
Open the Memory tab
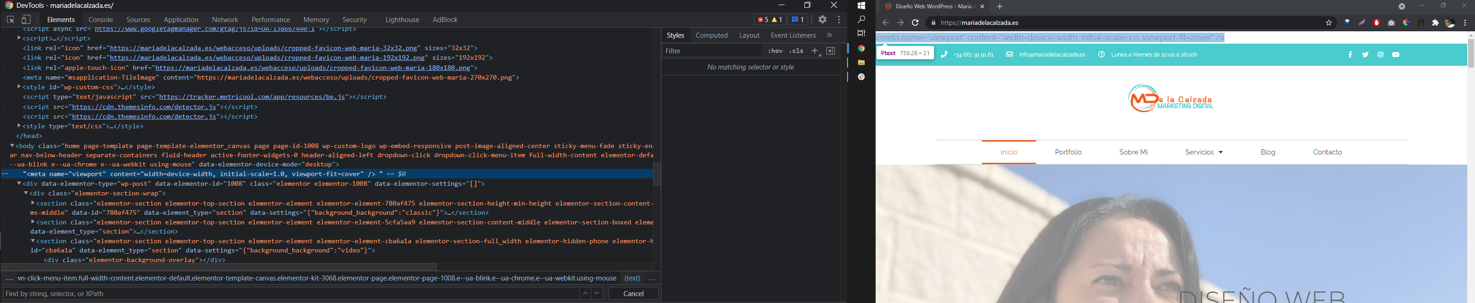coord(316,20)
